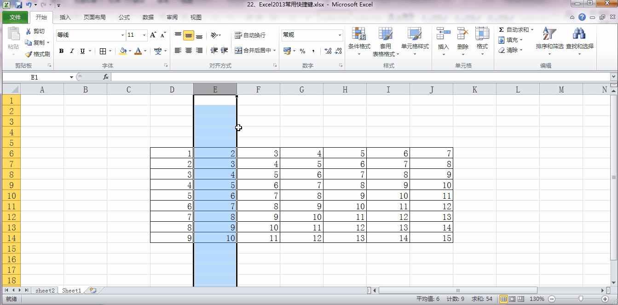Open Format as Table icon

386,34
